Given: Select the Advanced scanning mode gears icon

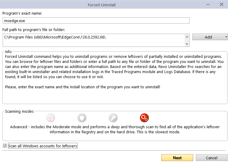Looking at the screenshot, I should (144, 118).
